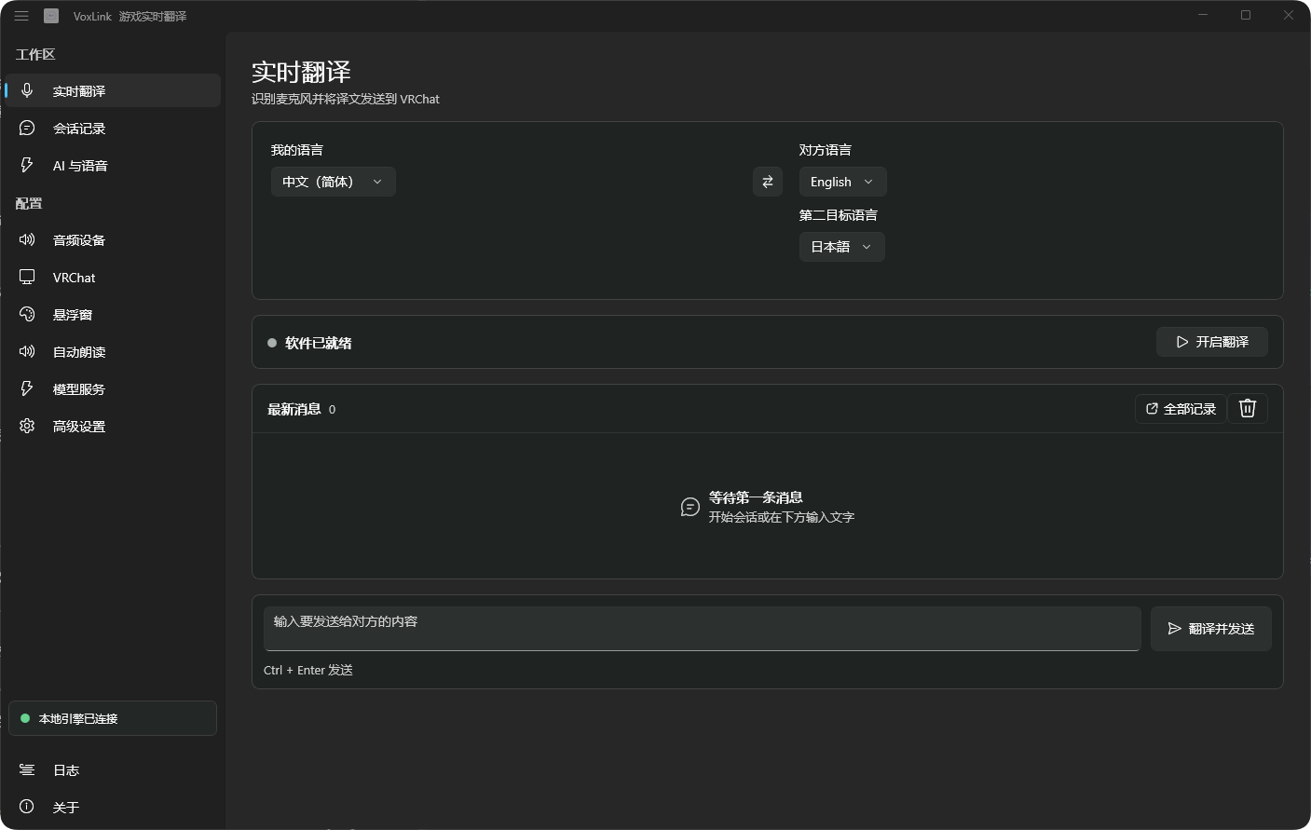The image size is (1311, 830).
Task: Open 模型服务 settings
Action: [113, 388]
